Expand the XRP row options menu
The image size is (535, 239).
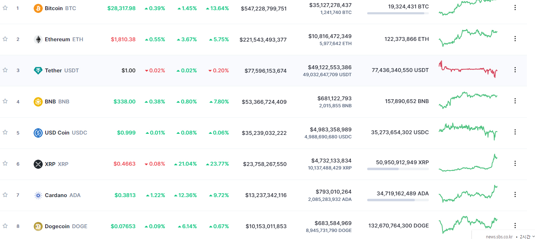pyautogui.click(x=515, y=163)
